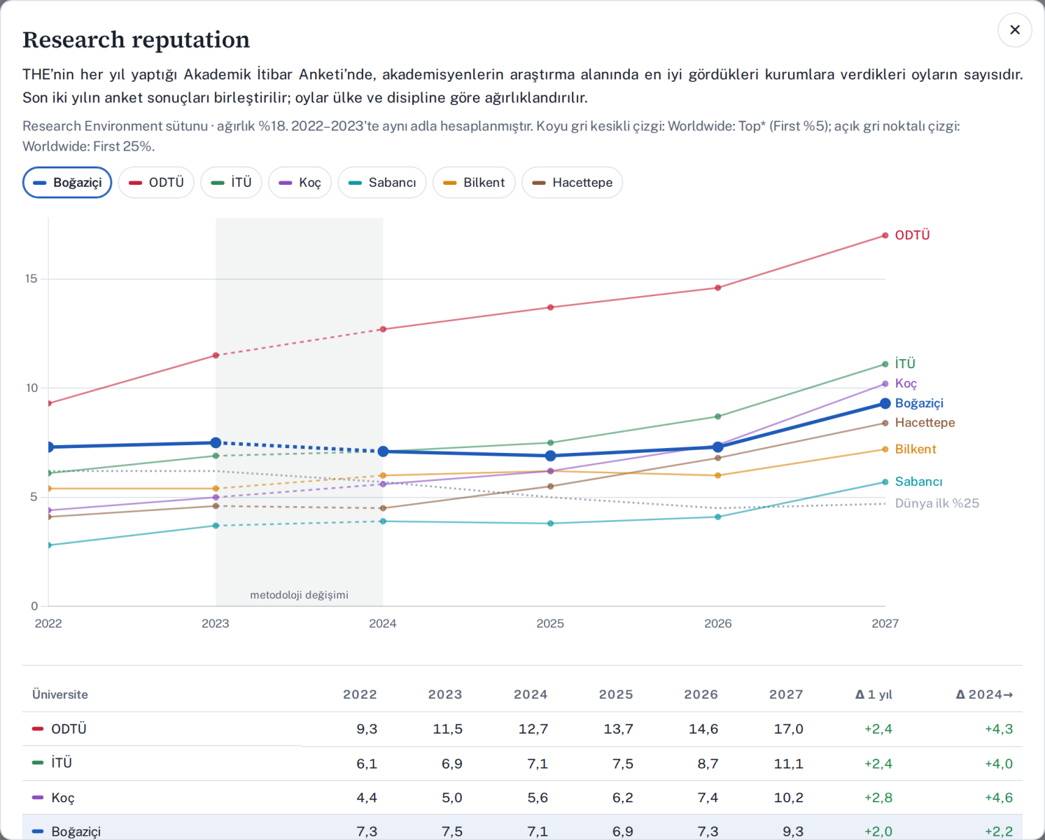Image resolution: width=1045 pixels, height=840 pixels.
Task: Select the ODTÜ row name in table
Action: click(69, 729)
